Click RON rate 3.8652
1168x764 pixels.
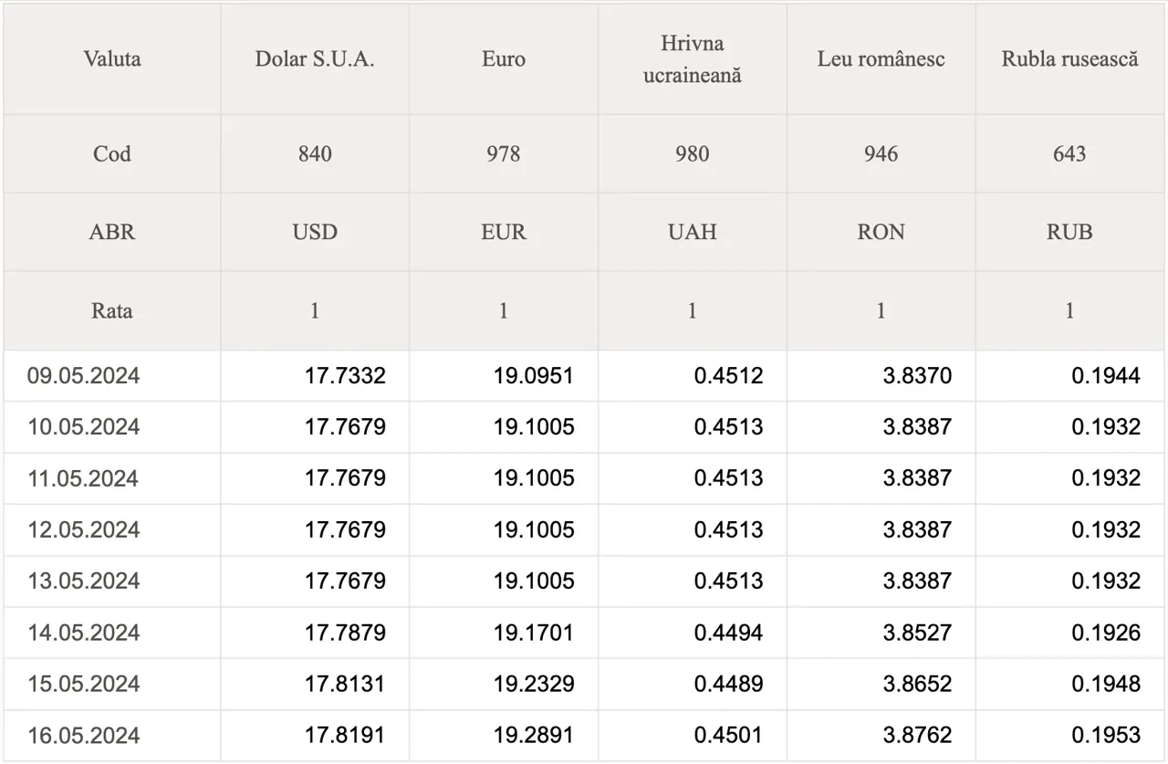tap(917, 684)
